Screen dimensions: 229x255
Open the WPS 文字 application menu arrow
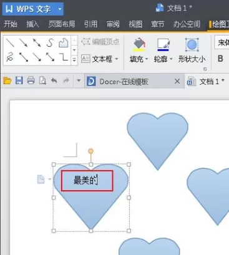click(x=60, y=9)
